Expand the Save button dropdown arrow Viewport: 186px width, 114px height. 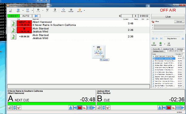[x=32, y=10]
